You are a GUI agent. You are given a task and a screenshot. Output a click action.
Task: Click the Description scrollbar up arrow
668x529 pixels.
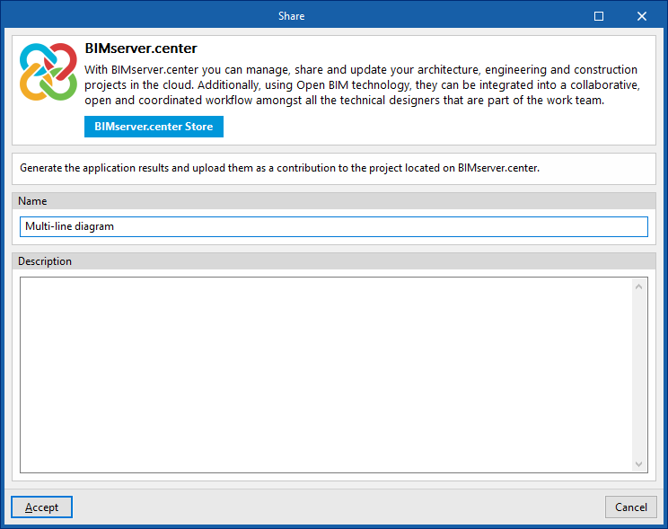coord(638,287)
